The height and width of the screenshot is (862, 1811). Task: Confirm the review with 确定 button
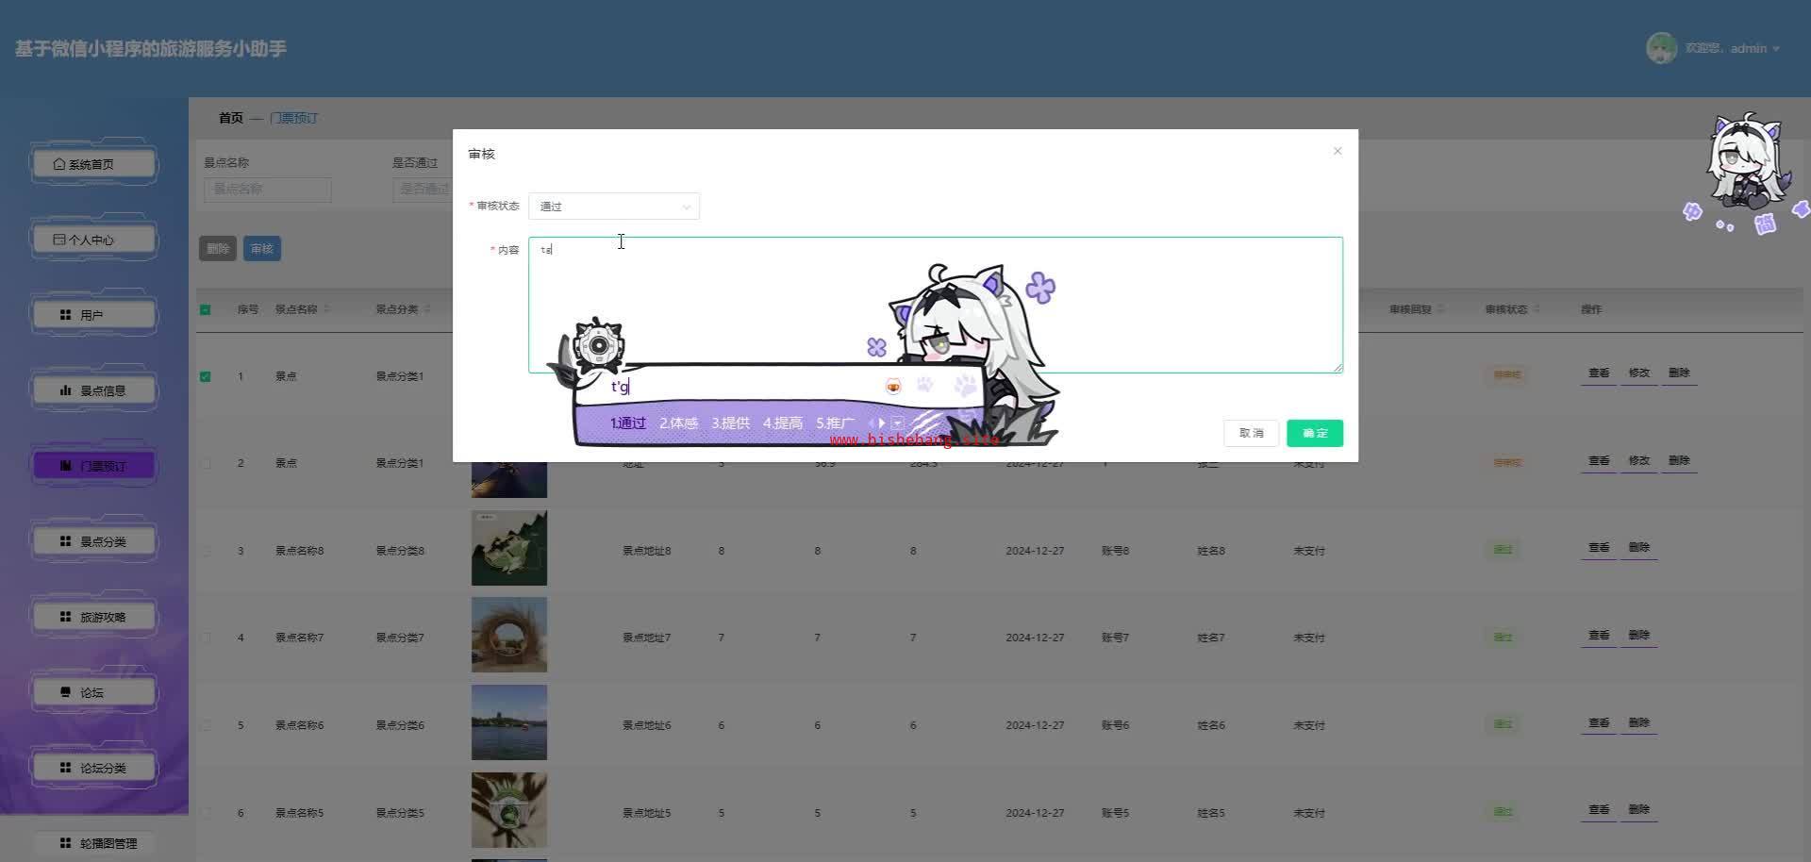(1315, 433)
